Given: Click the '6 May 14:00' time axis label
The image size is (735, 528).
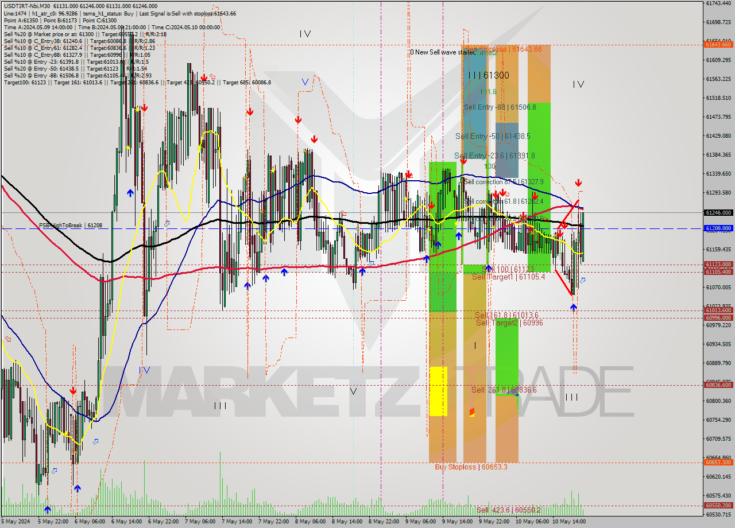Looking at the screenshot, I should point(127,522).
